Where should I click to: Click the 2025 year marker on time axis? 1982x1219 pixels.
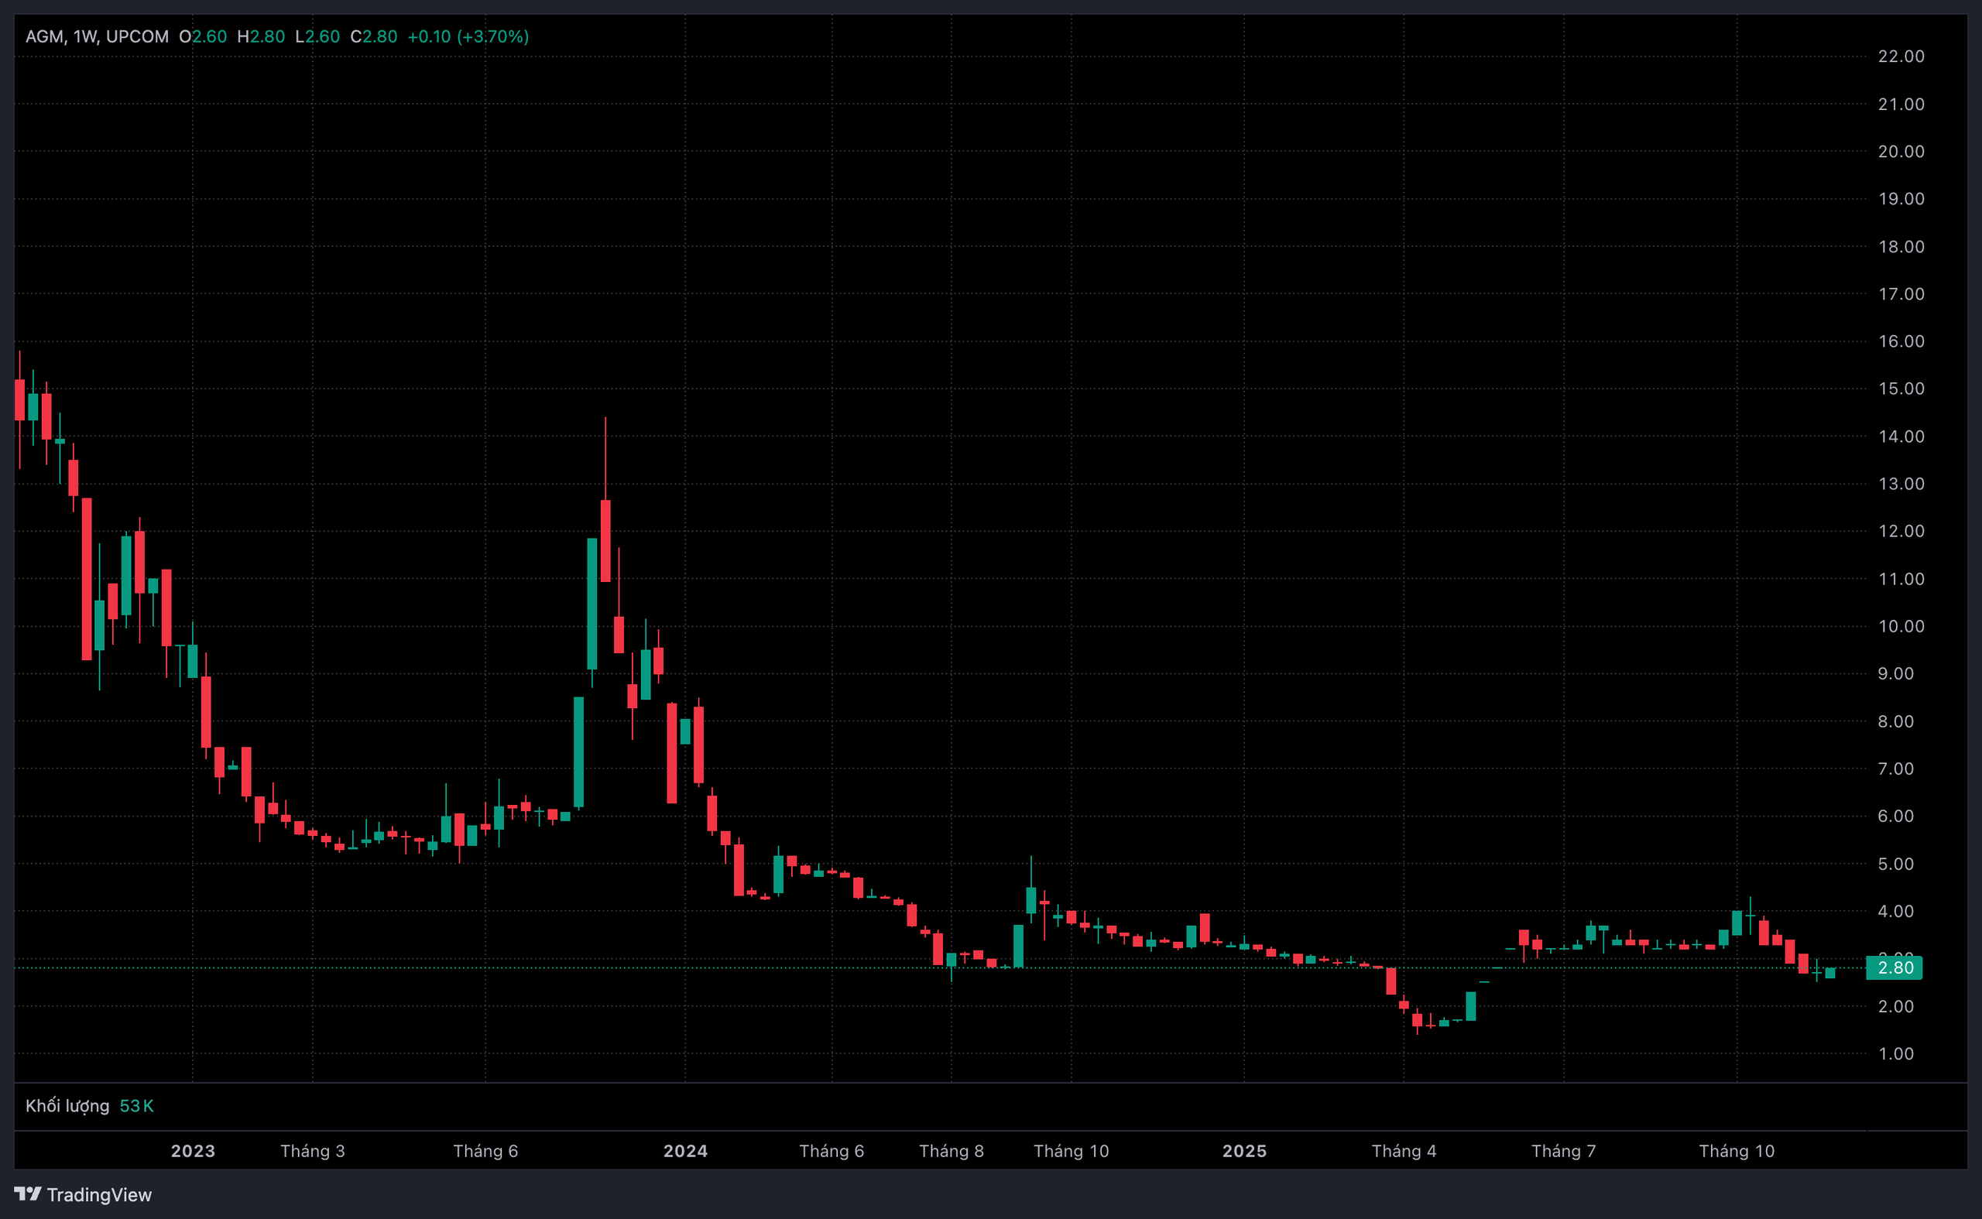tap(1244, 1150)
